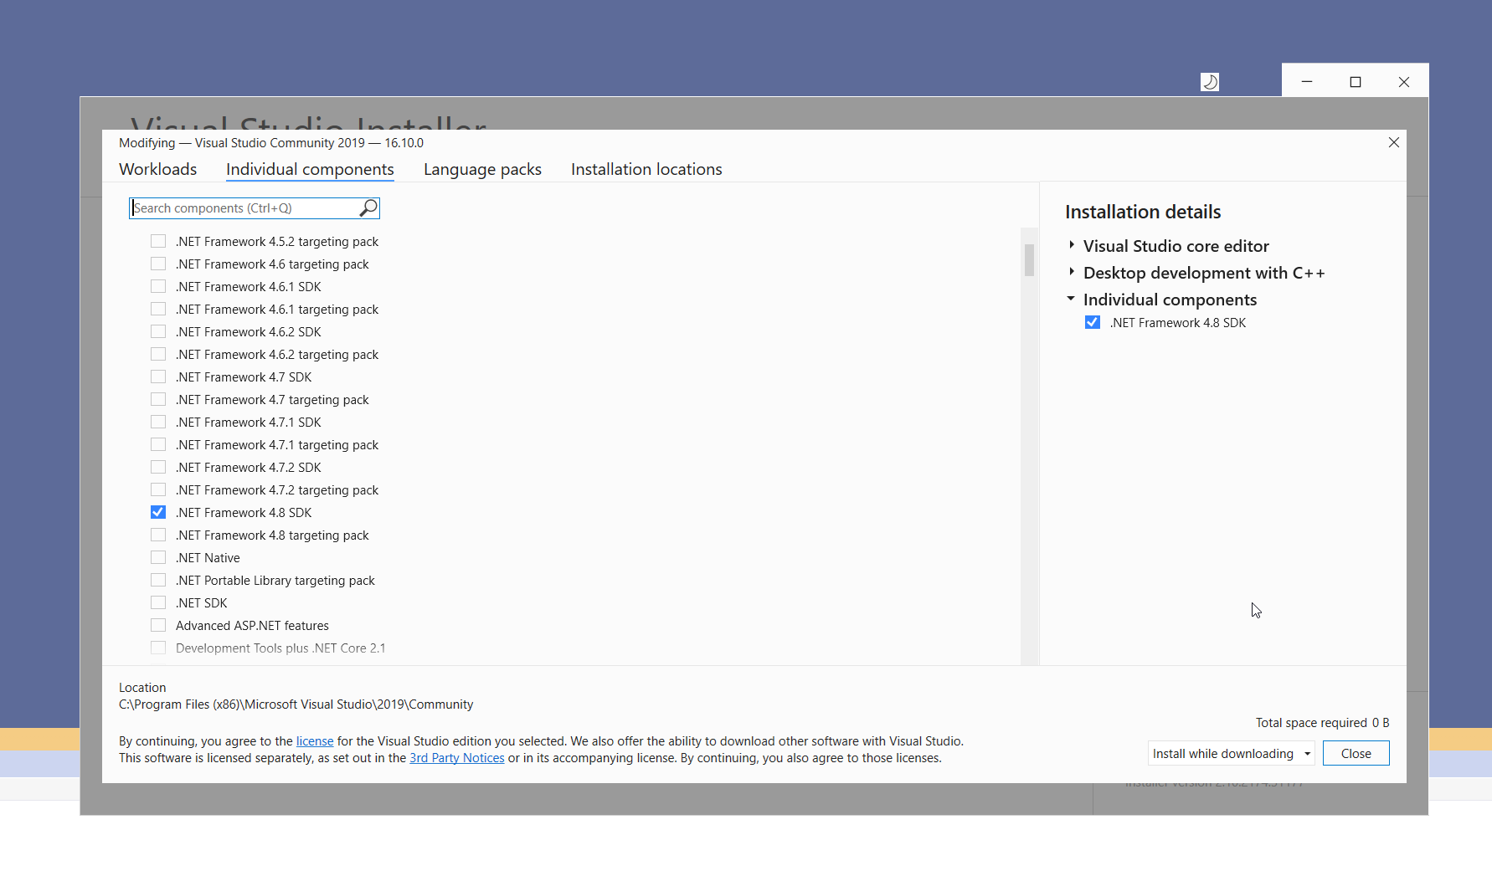Open the 3rd Party Notices link
This screenshot has width=1492, height=876.
[x=456, y=757]
